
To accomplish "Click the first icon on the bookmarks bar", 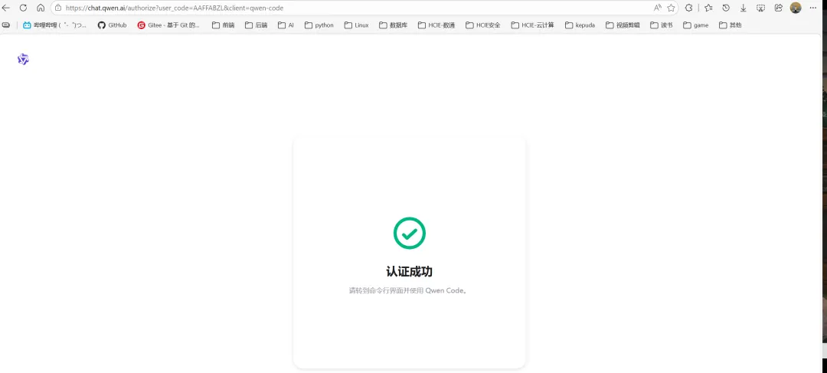I will tap(6, 25).
